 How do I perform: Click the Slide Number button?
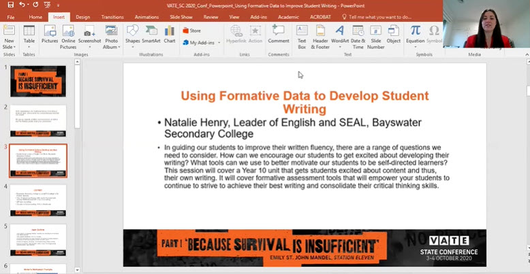pos(375,35)
